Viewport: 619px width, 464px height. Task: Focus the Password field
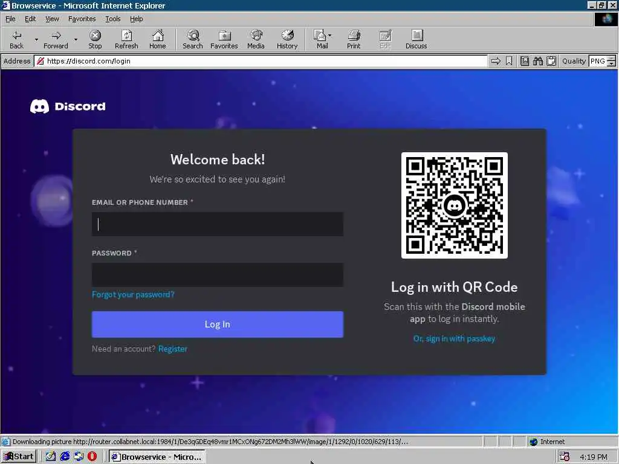tap(218, 275)
